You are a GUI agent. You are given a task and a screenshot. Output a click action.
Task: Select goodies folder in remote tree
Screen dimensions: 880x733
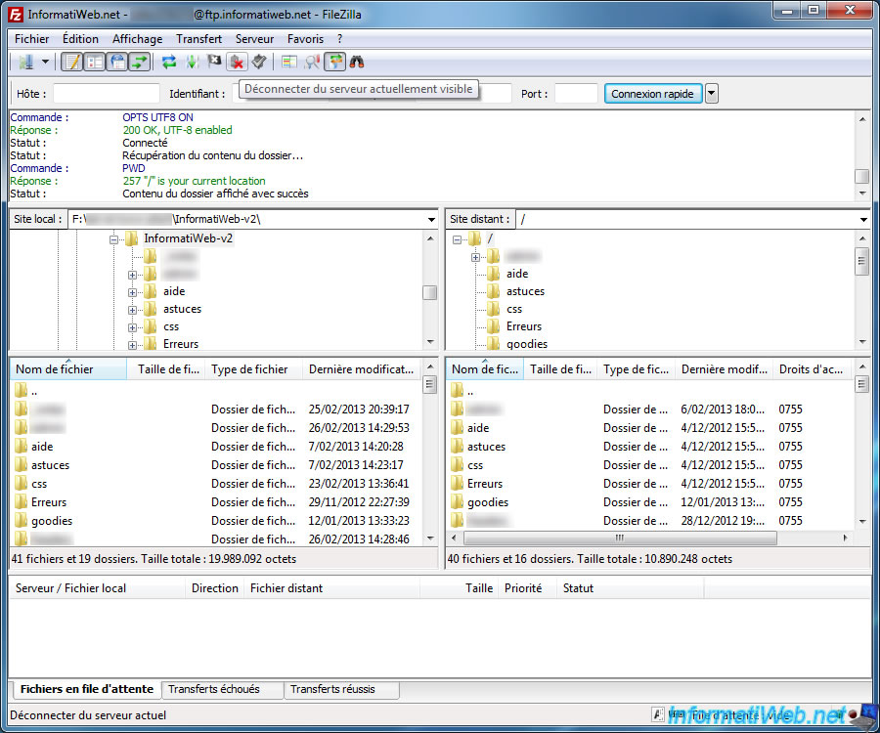coord(526,344)
